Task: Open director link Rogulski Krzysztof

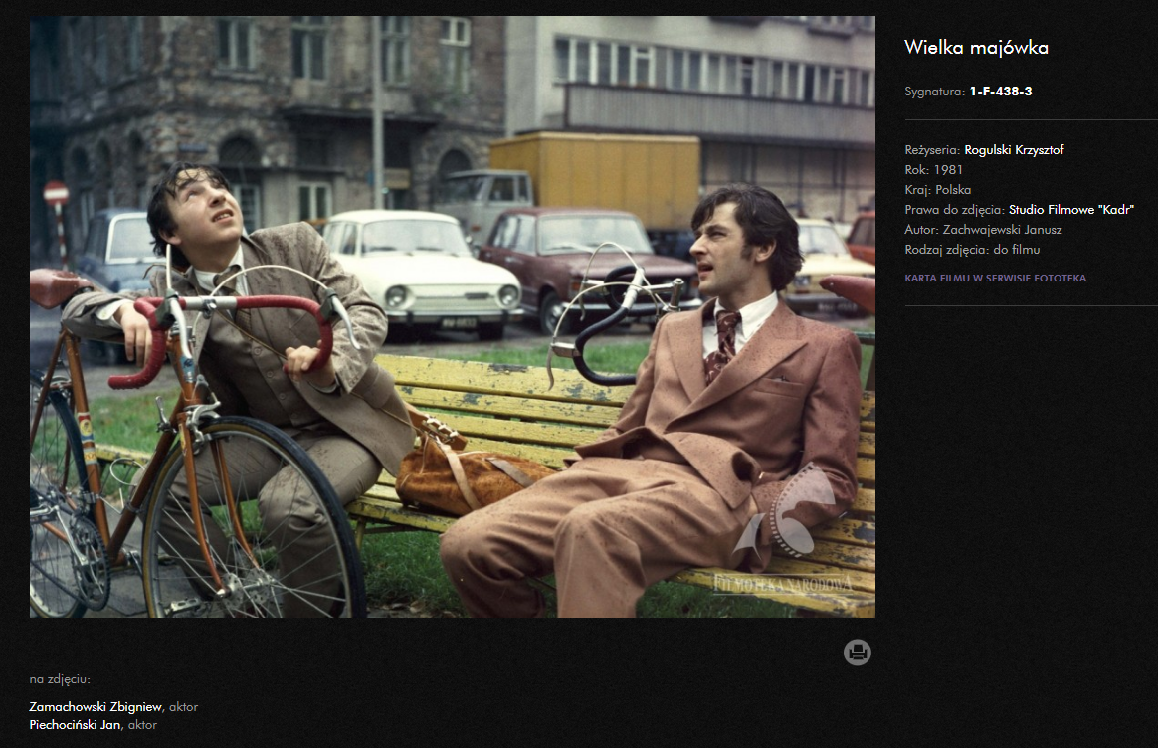Action: (x=1014, y=150)
